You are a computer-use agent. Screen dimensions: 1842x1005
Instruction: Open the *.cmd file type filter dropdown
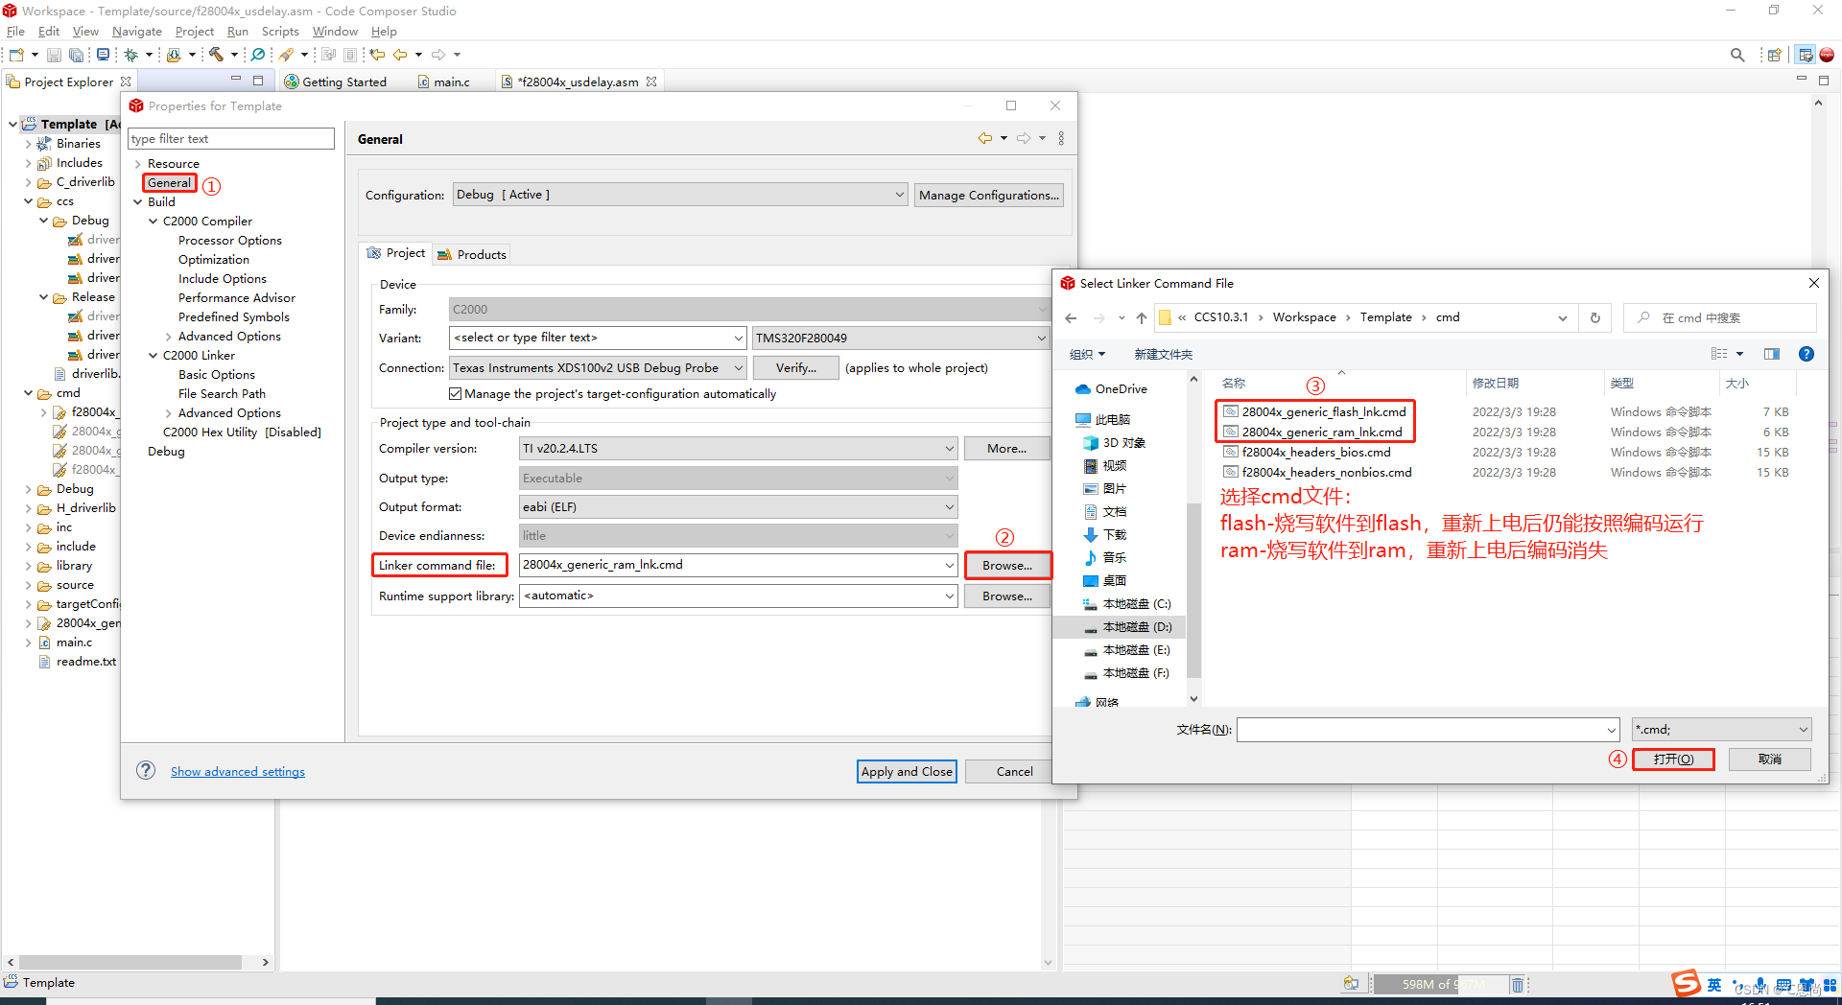click(x=1722, y=730)
